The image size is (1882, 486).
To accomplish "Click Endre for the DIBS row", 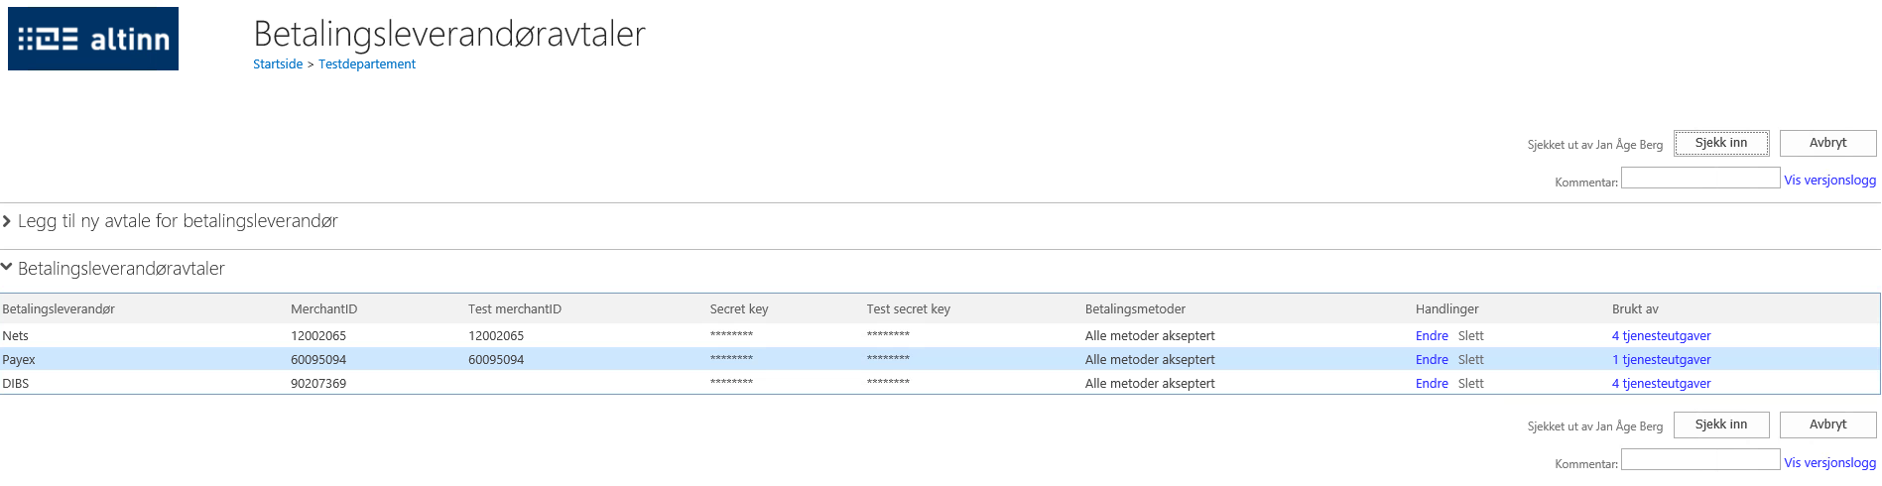I will tap(1432, 384).
